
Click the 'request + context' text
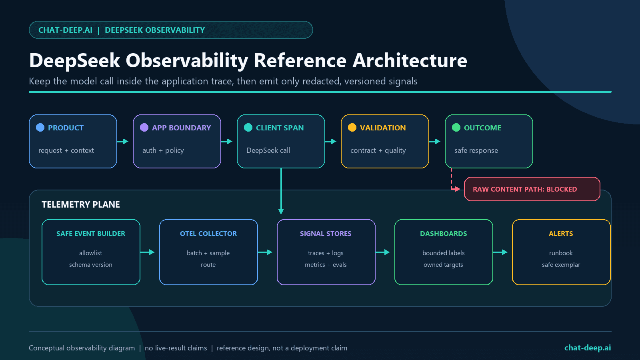pos(66,150)
